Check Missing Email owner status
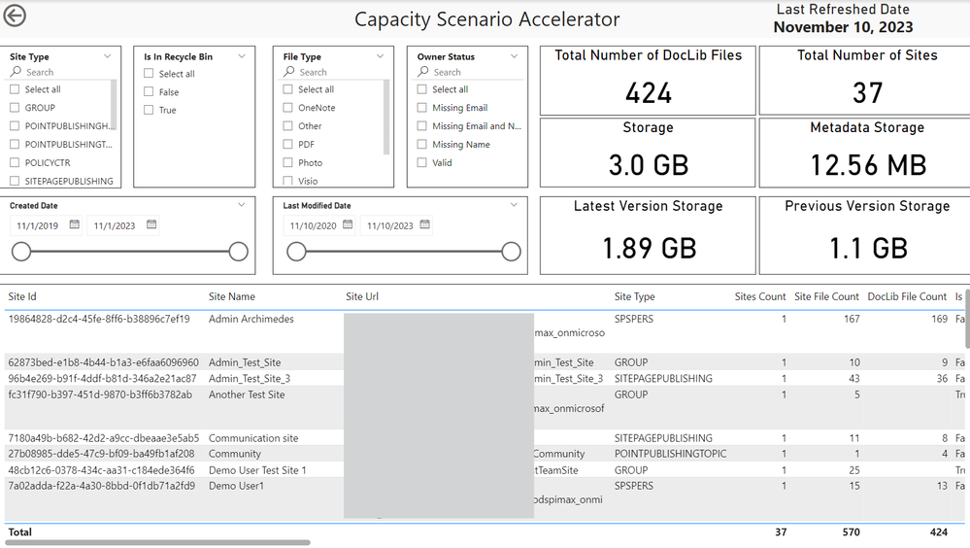This screenshot has width=970, height=548. pos(422,108)
